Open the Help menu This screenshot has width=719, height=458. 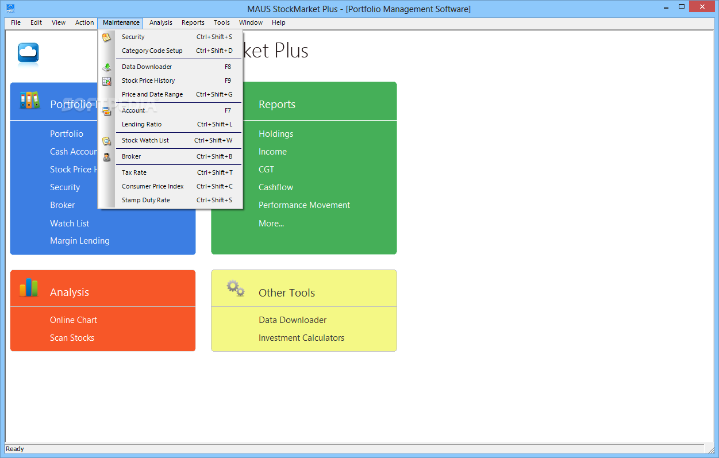(x=279, y=23)
